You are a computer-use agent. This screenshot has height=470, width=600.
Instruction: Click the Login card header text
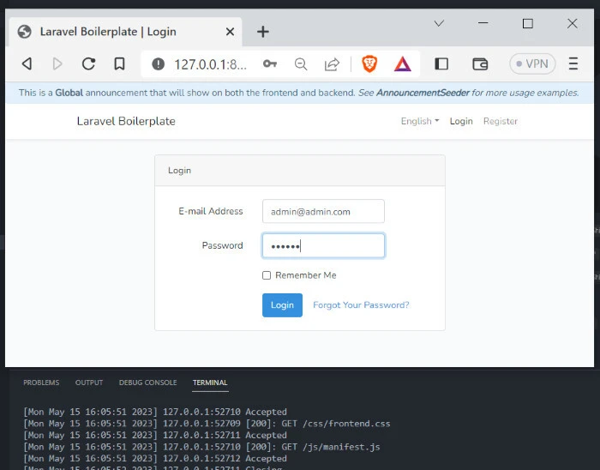[179, 171]
